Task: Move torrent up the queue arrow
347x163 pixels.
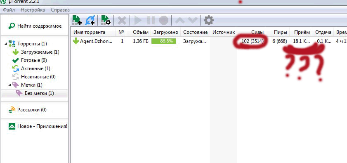Action: click(x=180, y=21)
